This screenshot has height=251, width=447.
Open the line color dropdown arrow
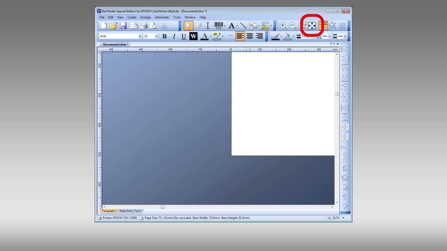[281, 36]
